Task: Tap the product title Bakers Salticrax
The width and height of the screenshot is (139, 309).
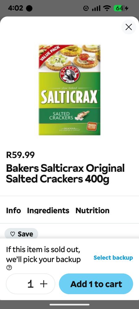Action: click(65, 173)
